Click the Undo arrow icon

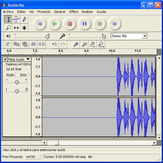tap(55, 44)
